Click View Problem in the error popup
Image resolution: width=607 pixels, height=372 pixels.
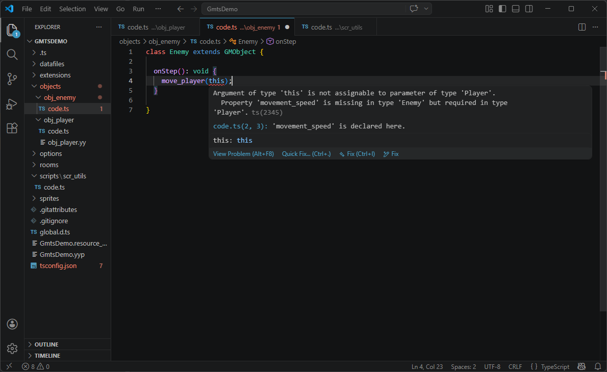click(243, 153)
